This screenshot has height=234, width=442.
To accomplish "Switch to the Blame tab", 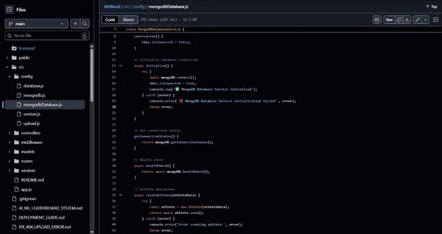I will [x=128, y=19].
